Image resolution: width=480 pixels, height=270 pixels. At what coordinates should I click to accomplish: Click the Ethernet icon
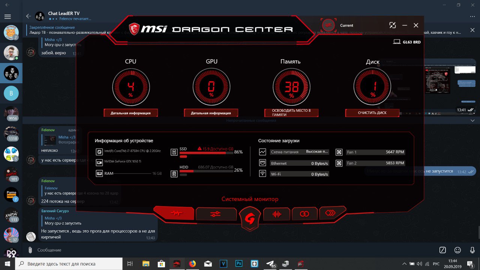[x=262, y=163]
